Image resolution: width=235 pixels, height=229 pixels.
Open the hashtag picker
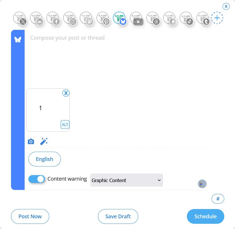218,199
